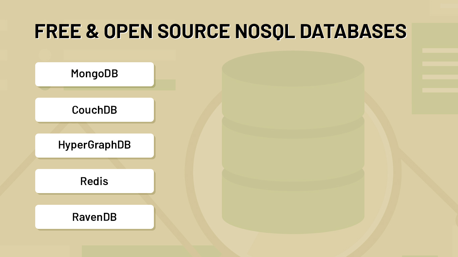This screenshot has height=257, width=458.
Task: Click the green document shape in the corner
Action: coord(435,68)
